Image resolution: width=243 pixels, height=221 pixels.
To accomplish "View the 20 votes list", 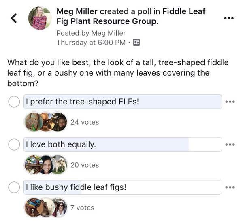I will point(85,165).
